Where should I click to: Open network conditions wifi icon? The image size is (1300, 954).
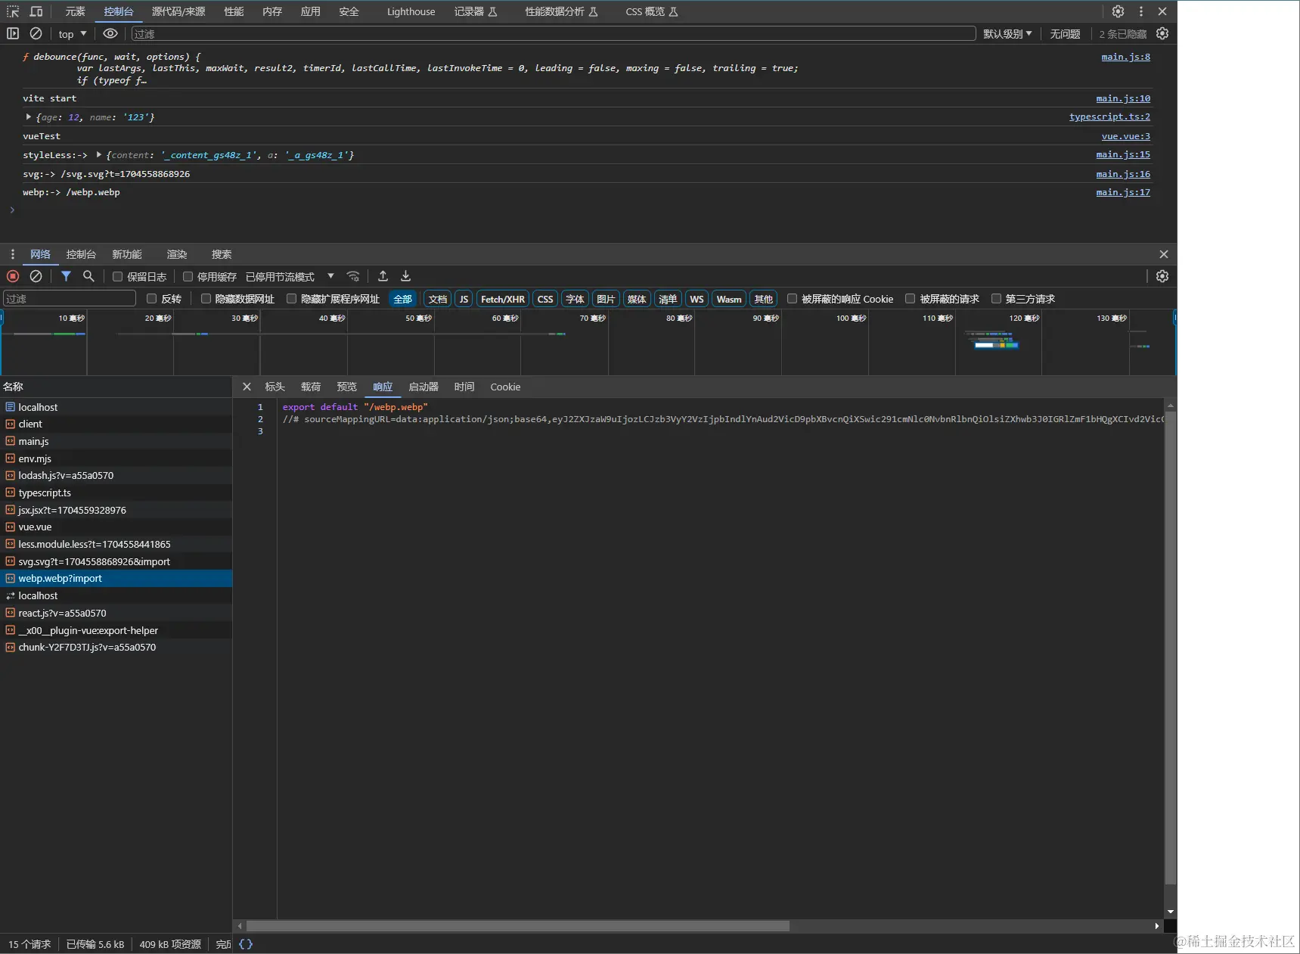tap(352, 276)
